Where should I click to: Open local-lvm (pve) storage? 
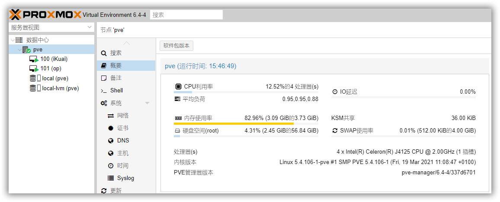60,88
